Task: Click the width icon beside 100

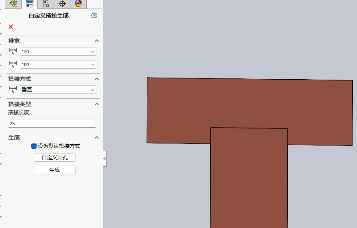Action: (x=13, y=64)
